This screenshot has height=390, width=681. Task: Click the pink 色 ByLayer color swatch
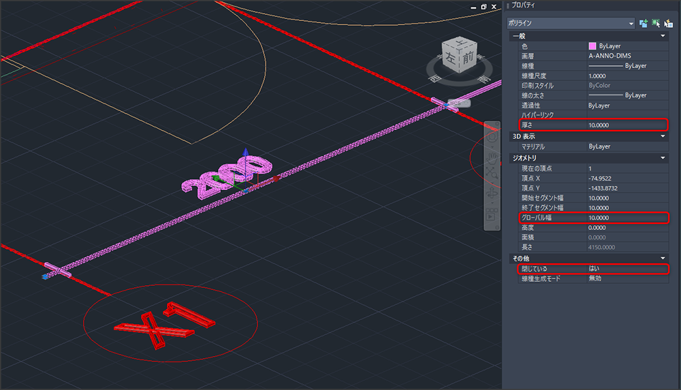click(592, 46)
